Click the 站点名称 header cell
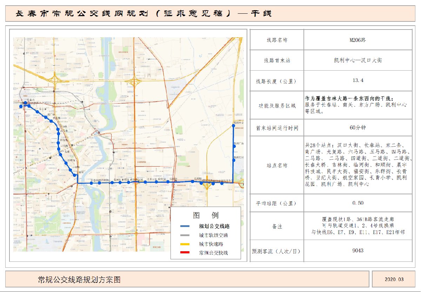Viewport: 421px width, 292px height. tap(277, 165)
